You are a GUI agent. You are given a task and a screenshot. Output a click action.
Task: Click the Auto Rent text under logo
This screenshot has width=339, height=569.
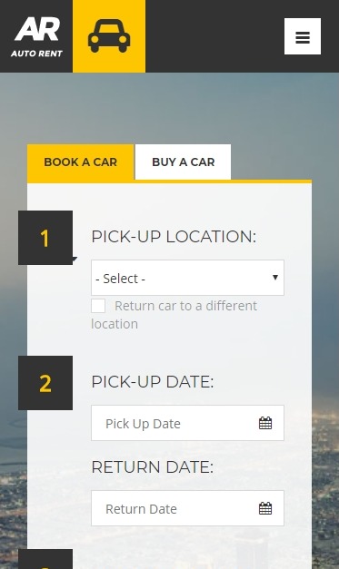coord(36,54)
